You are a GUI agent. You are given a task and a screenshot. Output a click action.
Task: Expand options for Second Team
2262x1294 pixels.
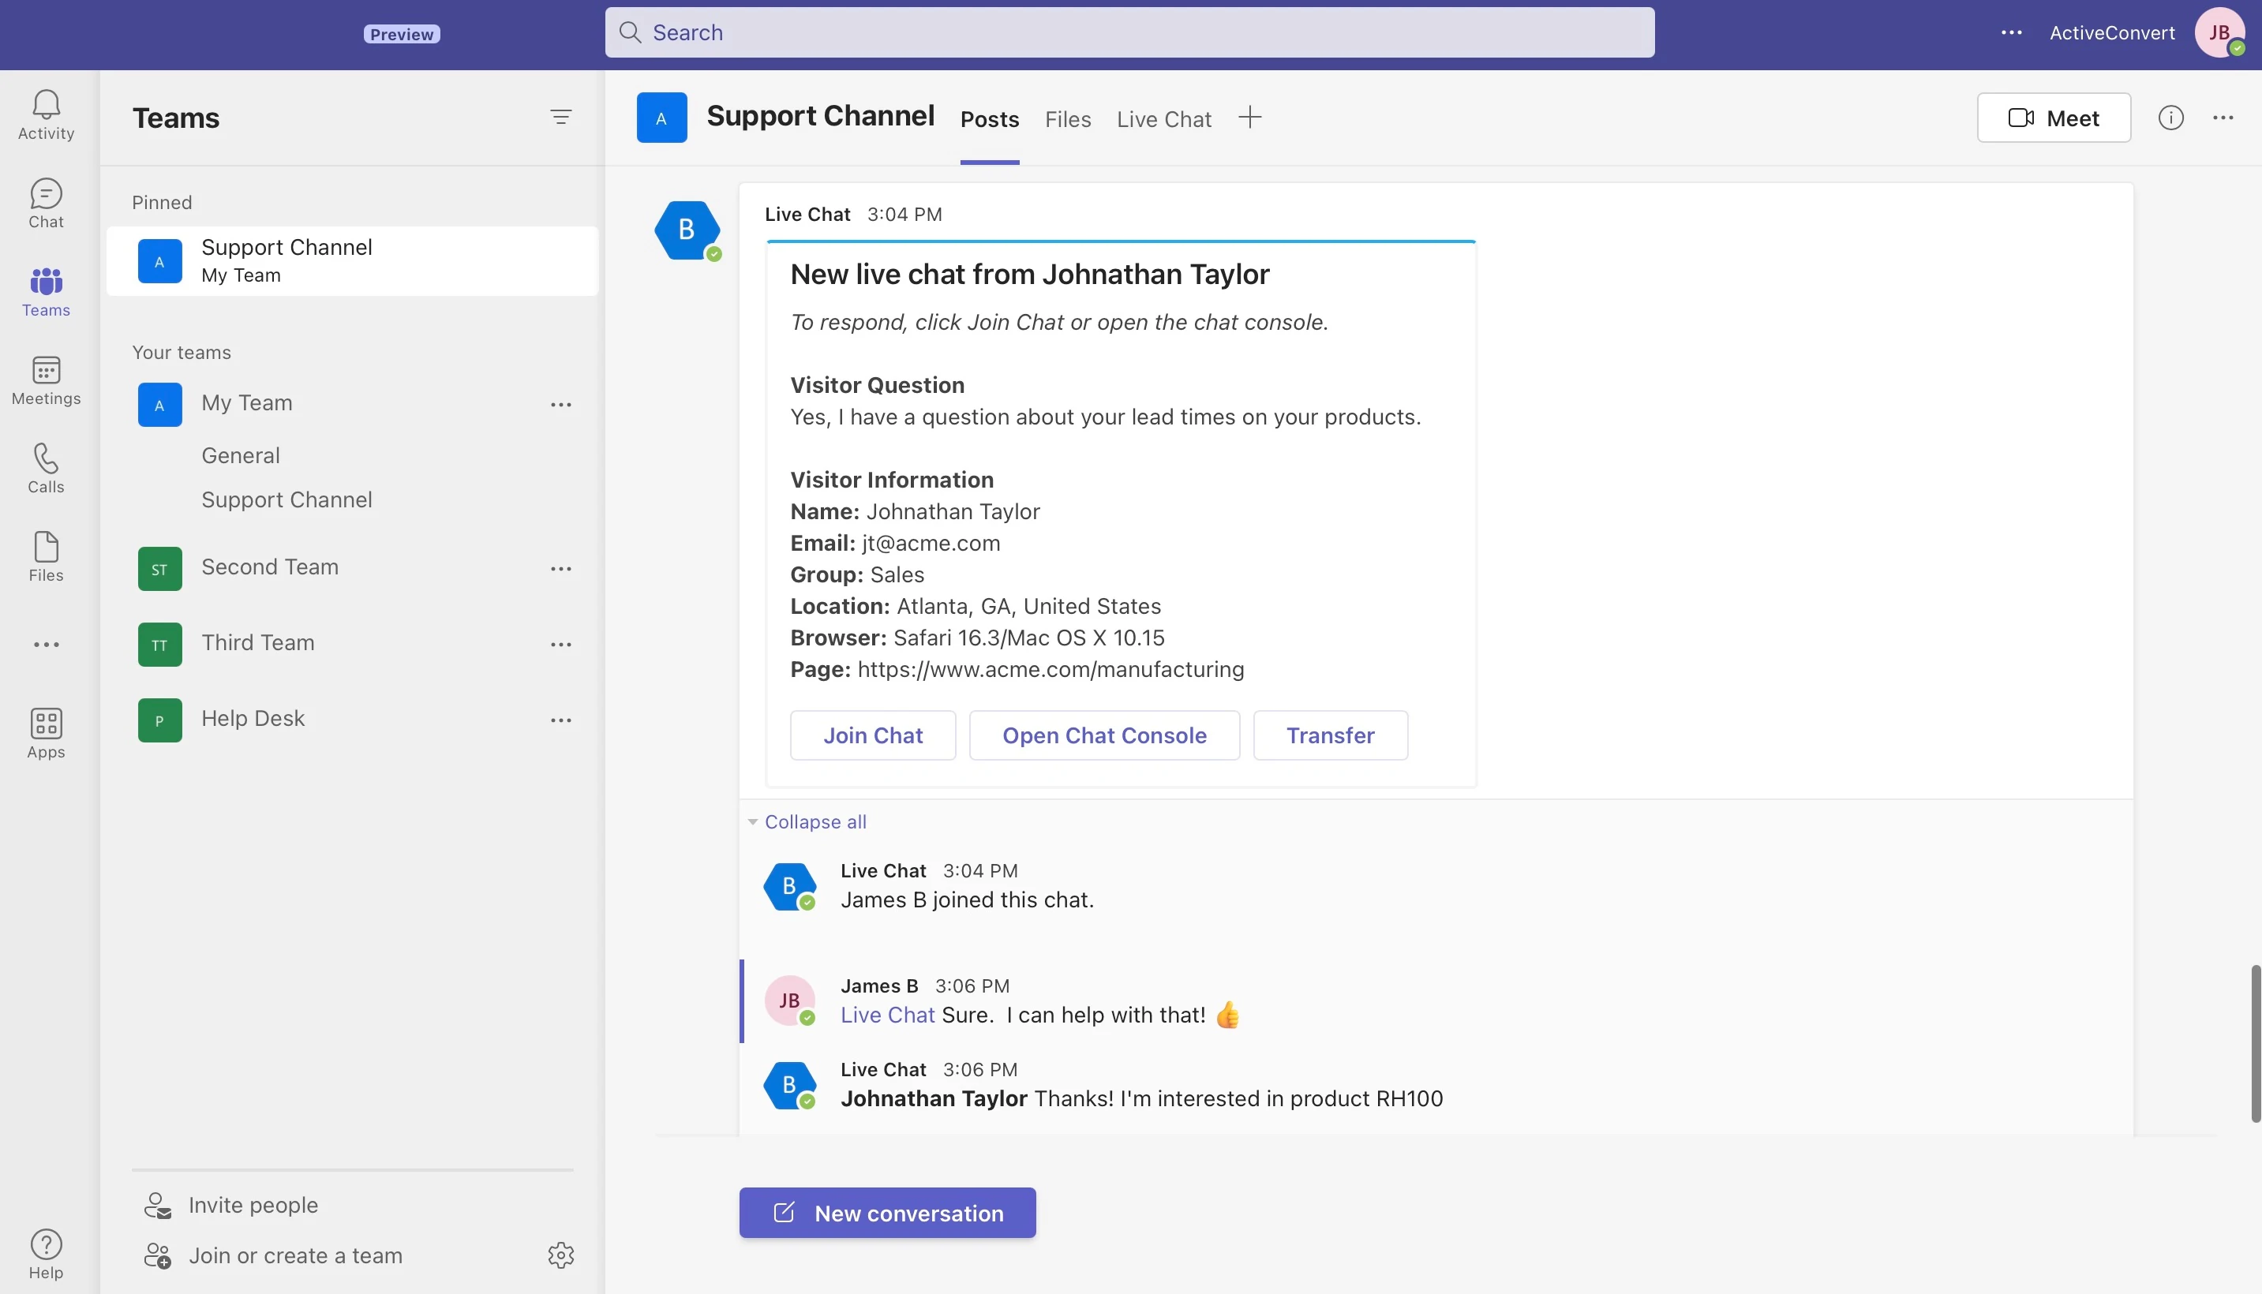coord(561,567)
